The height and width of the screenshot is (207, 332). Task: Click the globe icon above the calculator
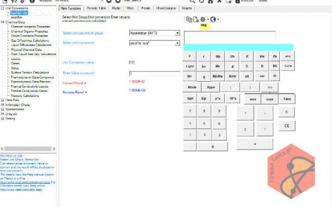(x=213, y=20)
